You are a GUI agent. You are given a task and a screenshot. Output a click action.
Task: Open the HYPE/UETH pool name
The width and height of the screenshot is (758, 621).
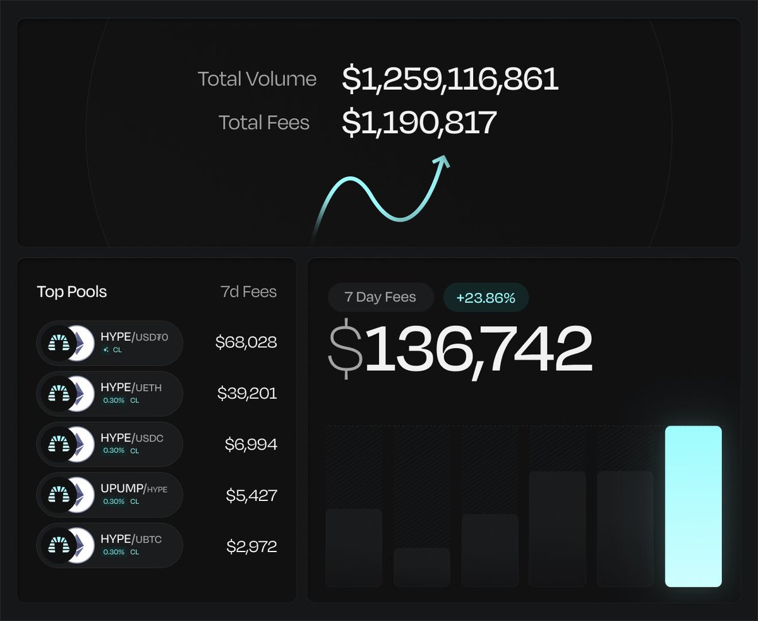(x=131, y=388)
